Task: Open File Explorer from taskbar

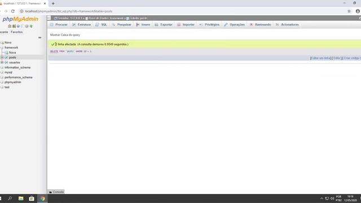Action: 21,198
